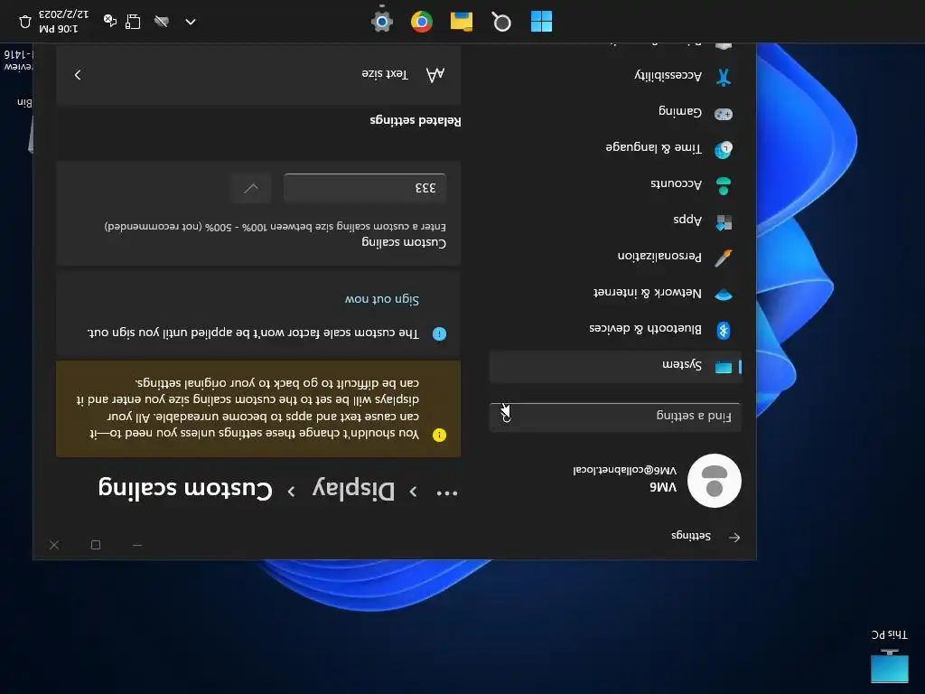This screenshot has width=925, height=694.
Task: Click the yellow warning info icon
Action: tap(440, 435)
